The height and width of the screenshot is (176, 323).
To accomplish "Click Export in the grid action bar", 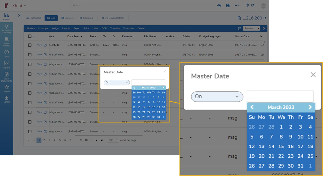I will point(77,29).
